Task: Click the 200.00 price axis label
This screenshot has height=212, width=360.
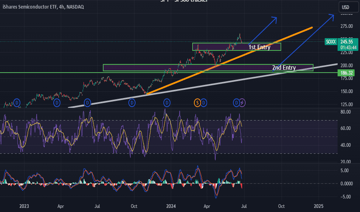Action: [x=346, y=66]
